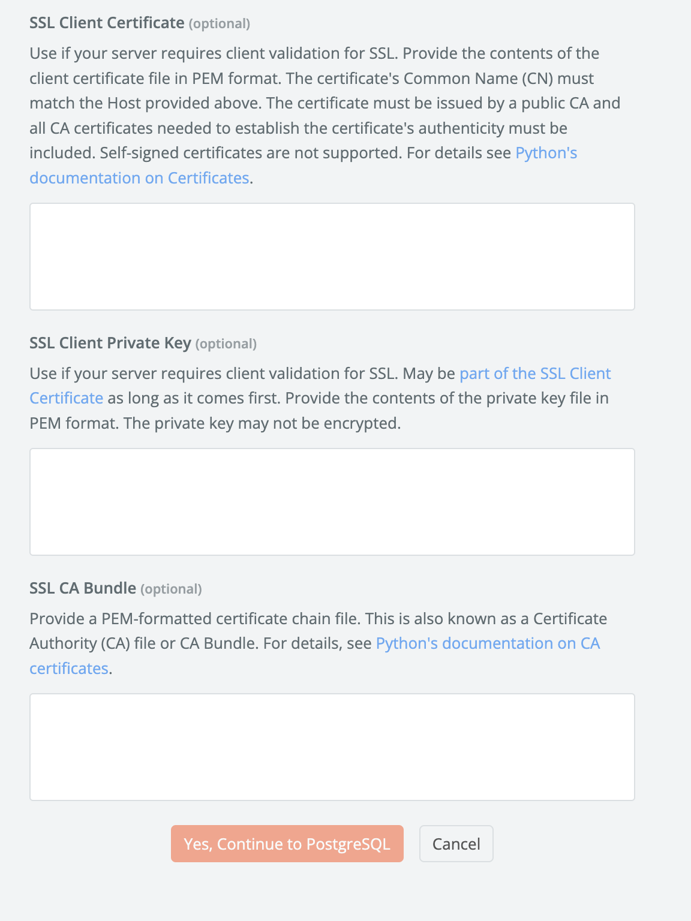This screenshot has width=691, height=921.
Task: Click the 'SSL Client Certificate' field label
Action: (x=107, y=23)
